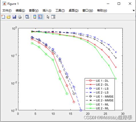This screenshot has width=136, height=122.
Task: Open the 编辑(E) menu
Action: (x=20, y=11)
